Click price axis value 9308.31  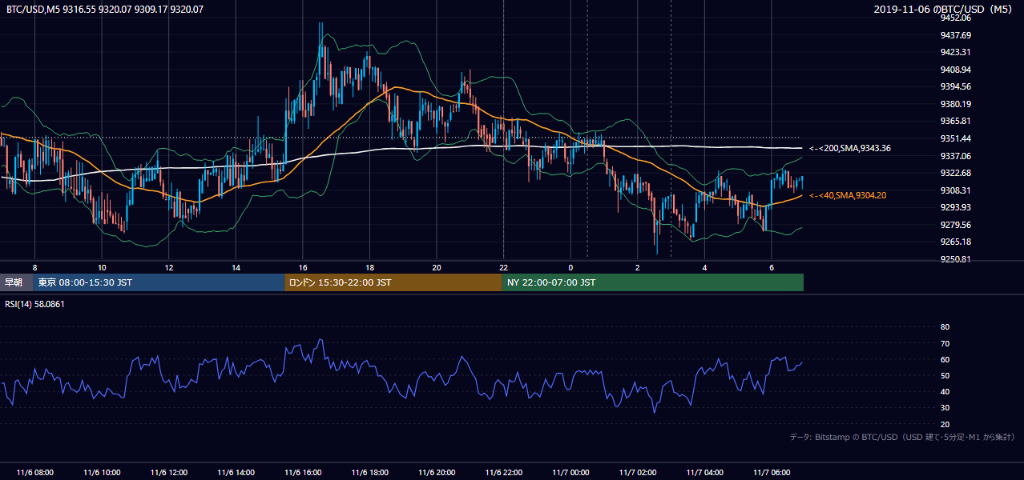point(955,190)
